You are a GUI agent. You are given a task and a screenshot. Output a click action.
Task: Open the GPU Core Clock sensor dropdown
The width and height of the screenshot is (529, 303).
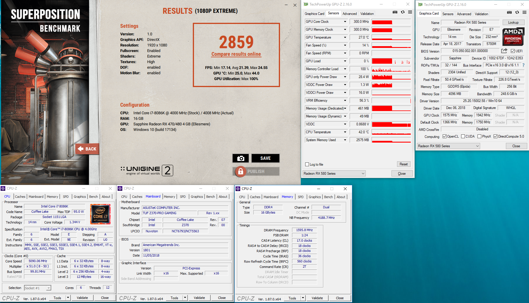tap(345, 22)
